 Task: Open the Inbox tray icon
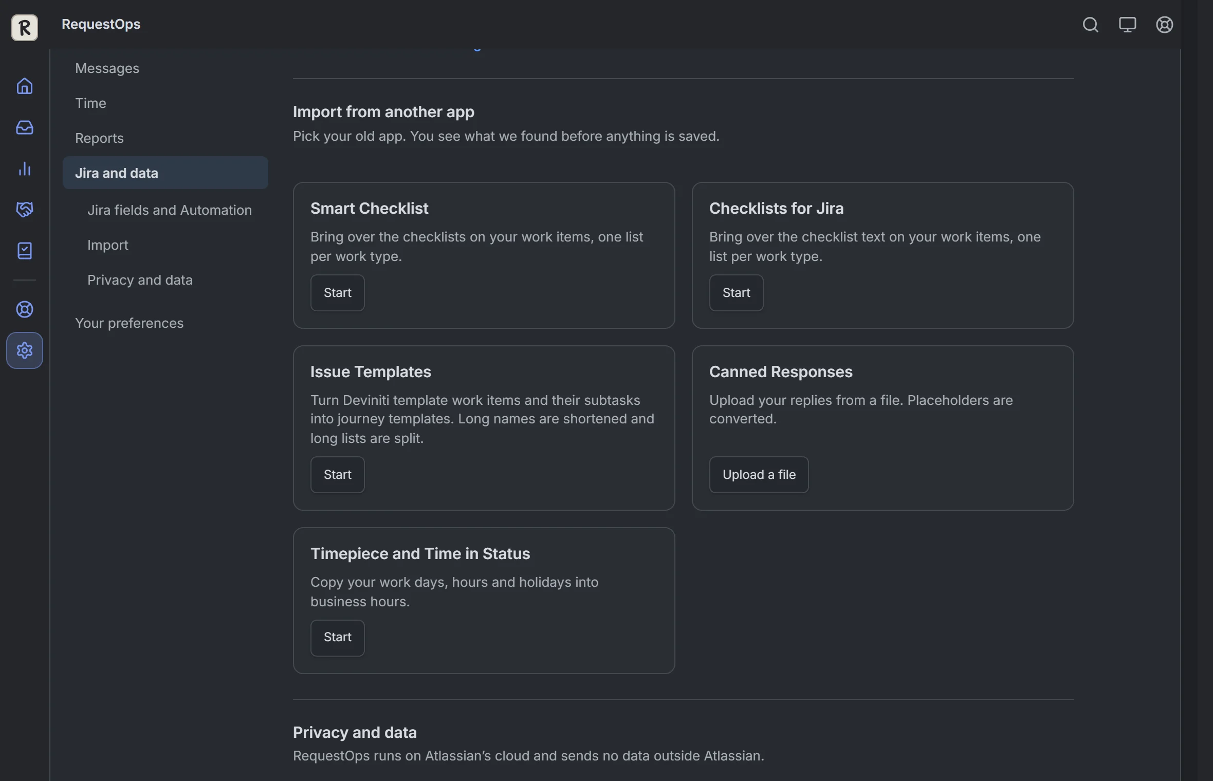point(25,127)
